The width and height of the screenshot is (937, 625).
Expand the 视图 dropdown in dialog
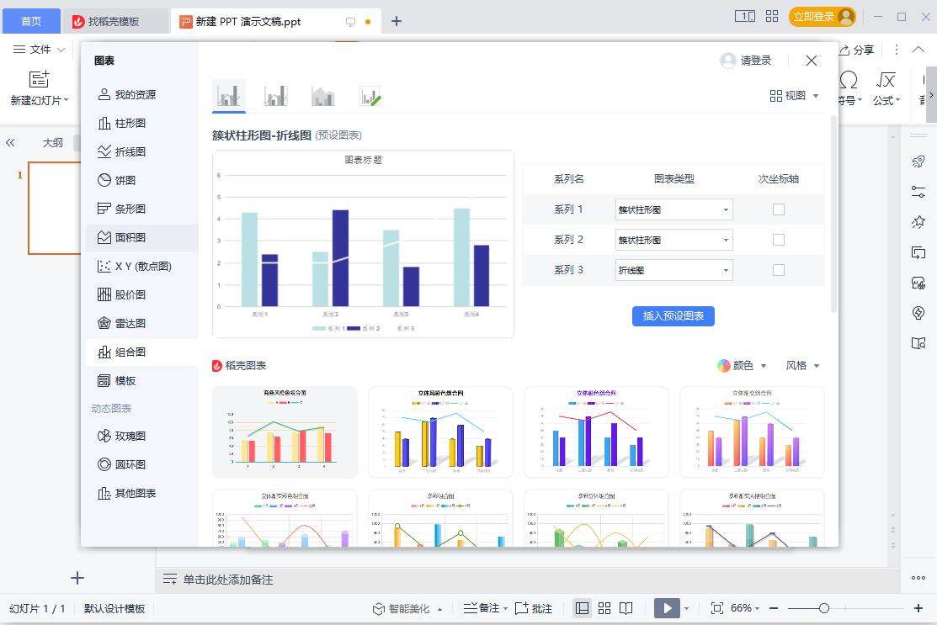coord(794,96)
